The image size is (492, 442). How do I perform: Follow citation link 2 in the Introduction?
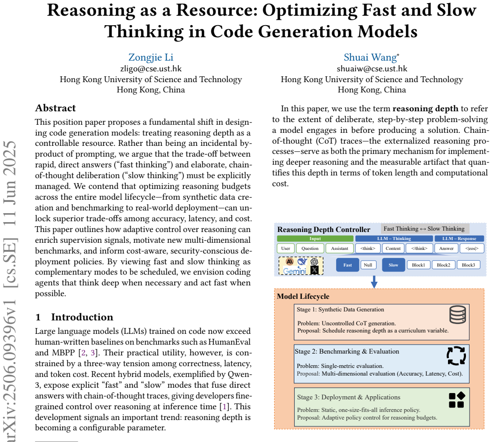(83, 353)
